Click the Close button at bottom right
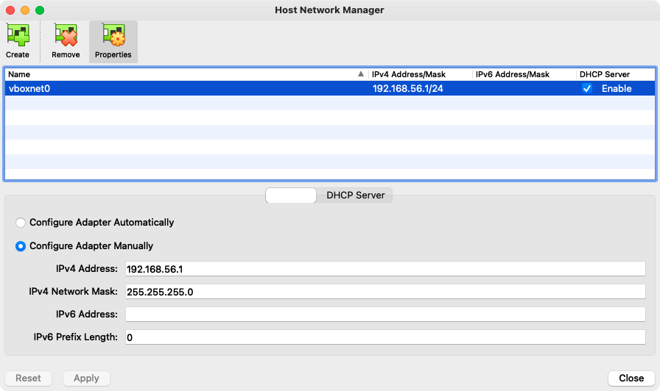 pyautogui.click(x=631, y=378)
